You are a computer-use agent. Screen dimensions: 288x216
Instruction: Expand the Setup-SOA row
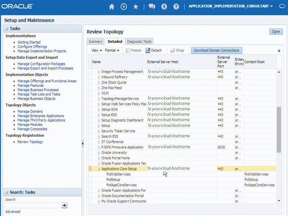(99, 110)
